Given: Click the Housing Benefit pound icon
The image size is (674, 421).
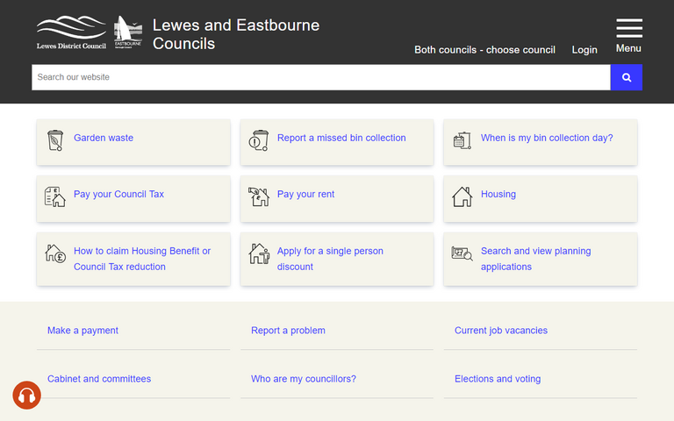Looking at the screenshot, I should pyautogui.click(x=55, y=253).
